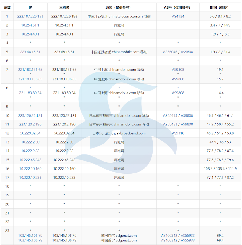Viewport: 242px width, 245px height.
Task: Select IP 223.120.22.121 on hop 10
Action: coord(30,115)
